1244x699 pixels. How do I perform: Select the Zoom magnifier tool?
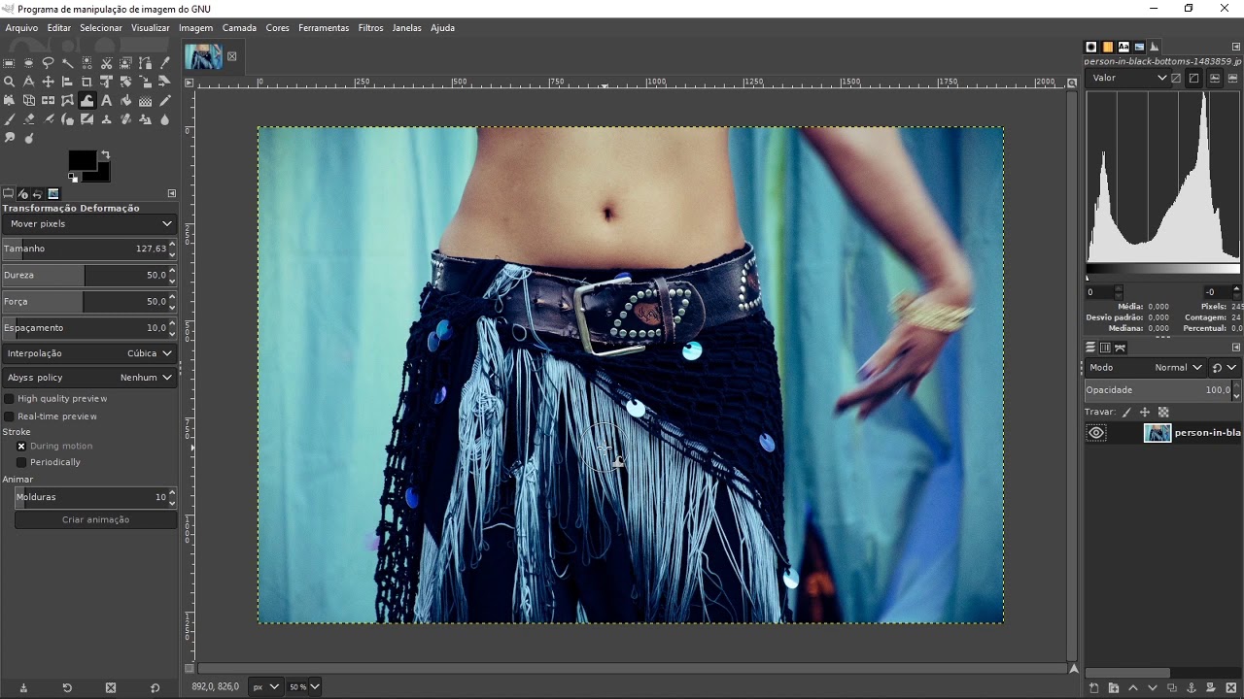tap(9, 82)
